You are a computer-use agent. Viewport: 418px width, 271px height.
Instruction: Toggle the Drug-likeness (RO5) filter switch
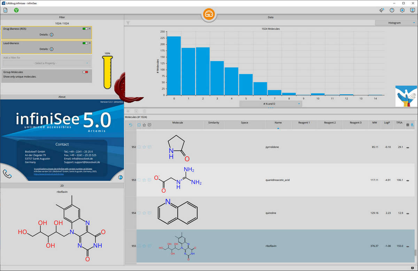click(85, 29)
